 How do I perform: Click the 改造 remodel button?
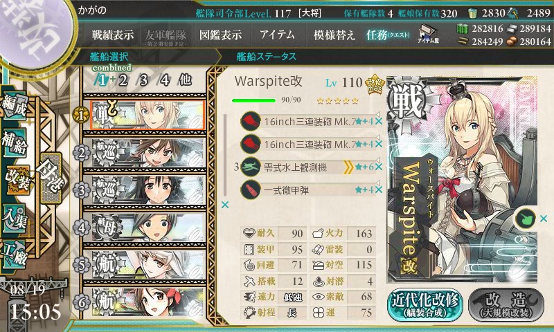506,305
